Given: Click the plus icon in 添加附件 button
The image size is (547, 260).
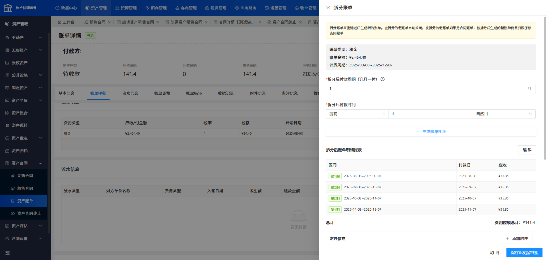Looking at the screenshot, I should point(508,238).
